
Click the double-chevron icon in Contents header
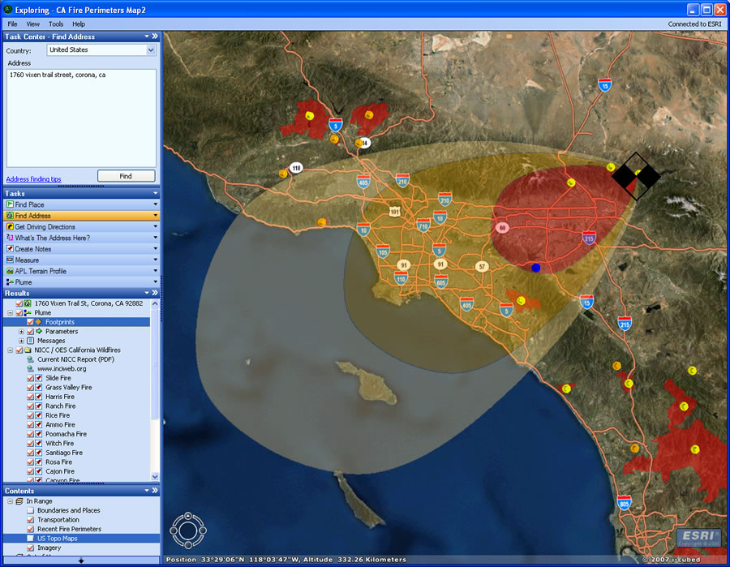pos(155,490)
